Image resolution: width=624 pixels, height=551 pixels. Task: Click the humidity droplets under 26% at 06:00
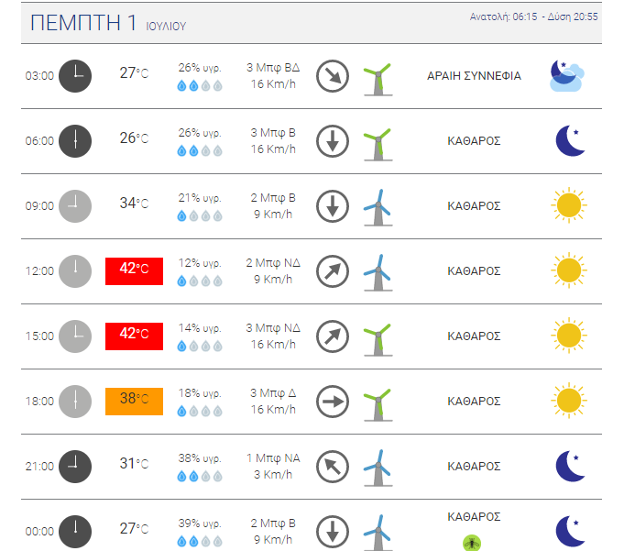click(x=200, y=151)
